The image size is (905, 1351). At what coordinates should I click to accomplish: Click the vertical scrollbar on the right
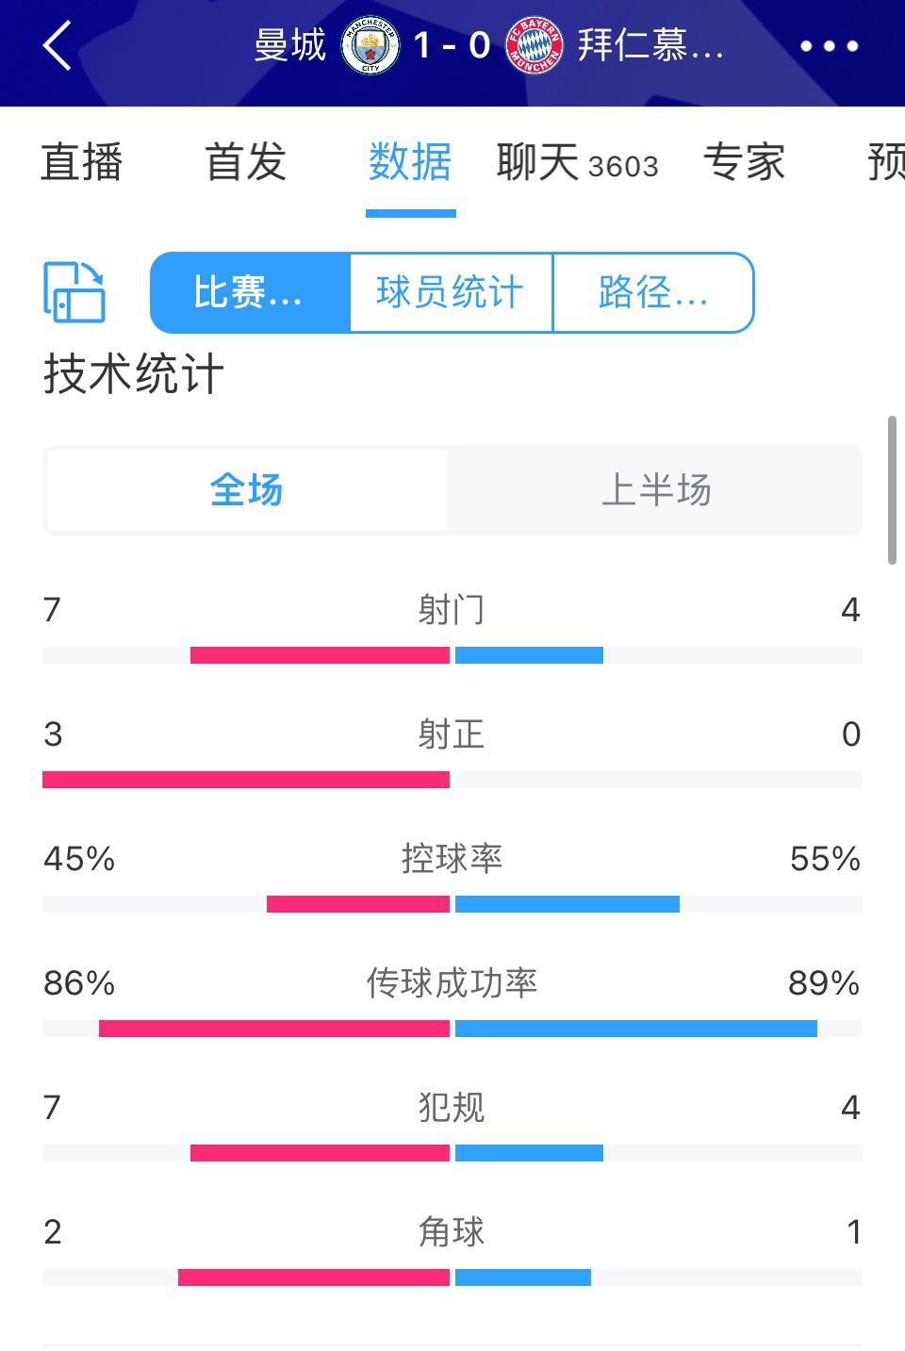pos(892,490)
